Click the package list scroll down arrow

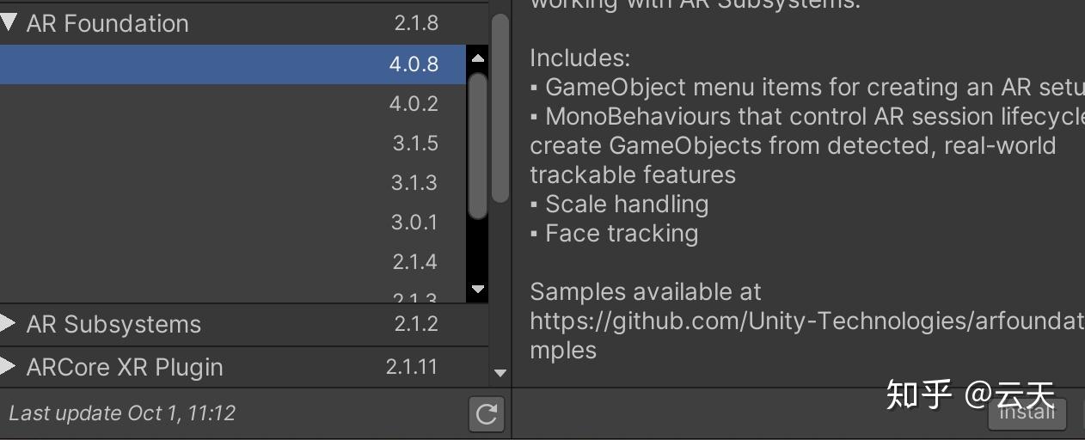pyautogui.click(x=500, y=373)
